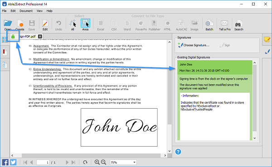Click the blue help question mark

click(178, 152)
